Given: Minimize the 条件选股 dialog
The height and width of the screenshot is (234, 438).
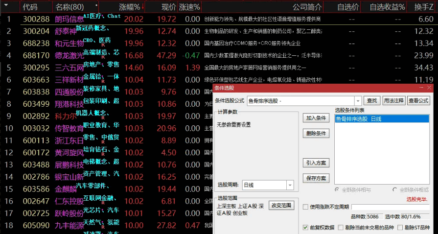Looking at the screenshot, I should (x=422, y=88).
